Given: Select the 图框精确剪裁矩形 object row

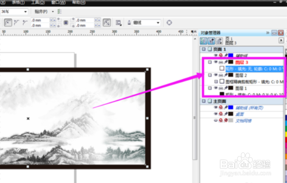Looking at the screenshot, I should tap(254, 81).
